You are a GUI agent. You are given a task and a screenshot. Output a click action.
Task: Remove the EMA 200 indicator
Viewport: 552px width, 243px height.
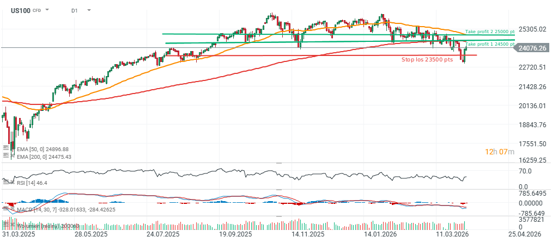[x=13, y=157]
